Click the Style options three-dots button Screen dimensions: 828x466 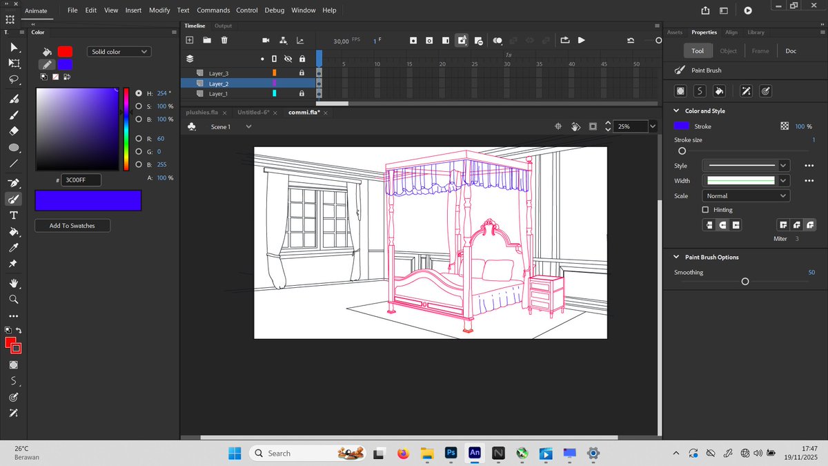point(809,166)
